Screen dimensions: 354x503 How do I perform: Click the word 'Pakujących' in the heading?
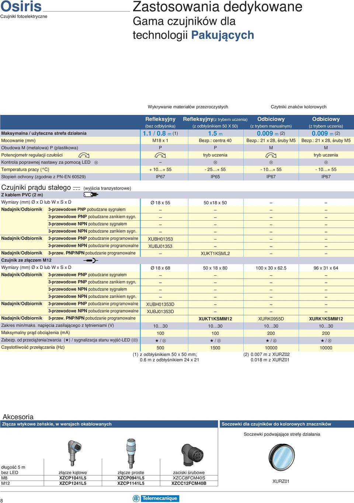point(223,35)
